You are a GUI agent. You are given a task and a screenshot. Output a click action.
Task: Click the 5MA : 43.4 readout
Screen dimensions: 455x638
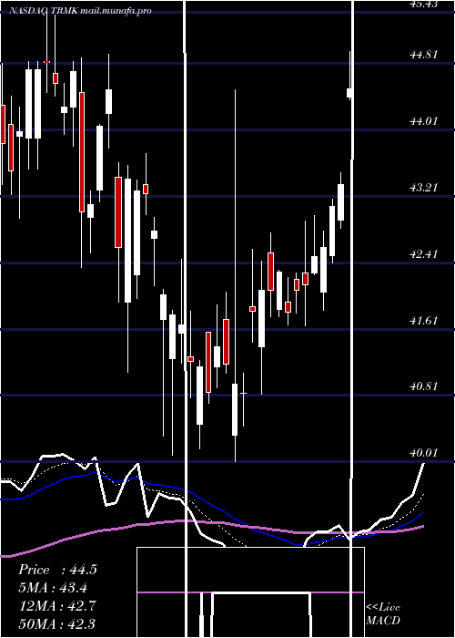point(53,588)
